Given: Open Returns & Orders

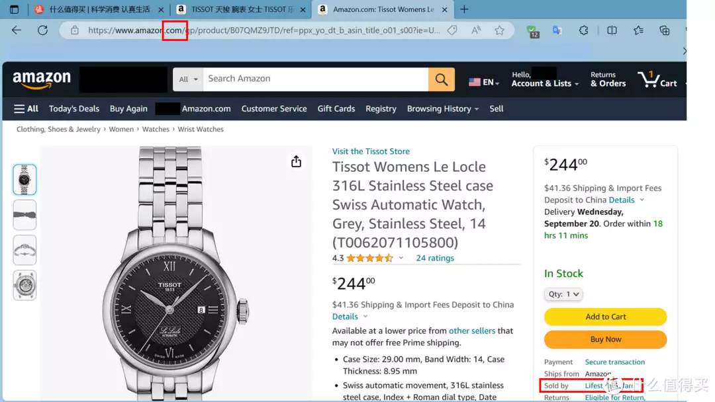Looking at the screenshot, I should [x=608, y=79].
